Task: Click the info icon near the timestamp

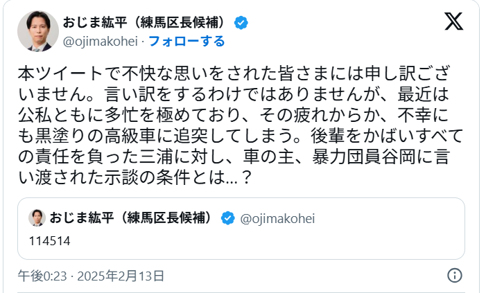Action: click(455, 276)
